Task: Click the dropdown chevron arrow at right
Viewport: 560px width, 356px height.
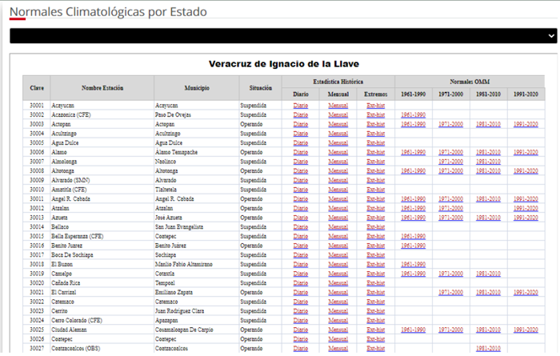Action: coord(551,36)
